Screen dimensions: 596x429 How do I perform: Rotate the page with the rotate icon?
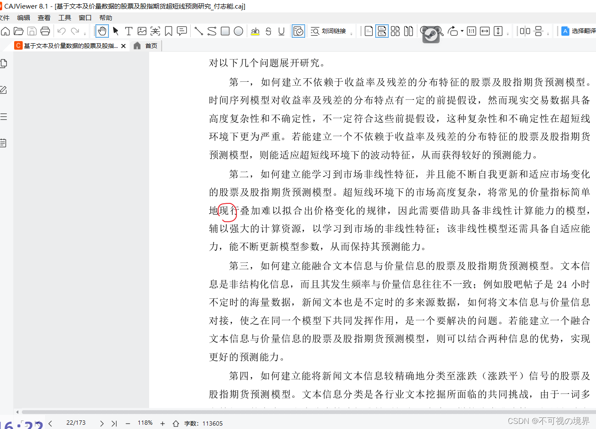452,31
